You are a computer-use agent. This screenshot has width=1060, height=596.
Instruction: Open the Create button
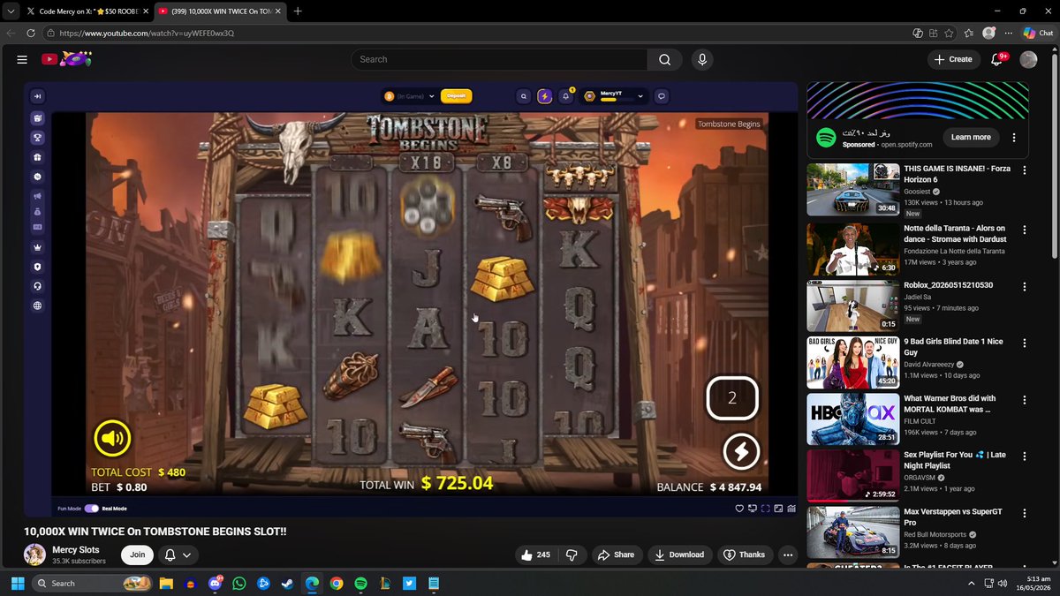pos(953,59)
